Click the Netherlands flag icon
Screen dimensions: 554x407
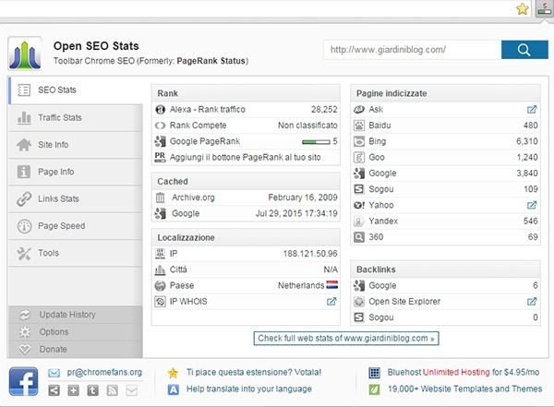331,285
